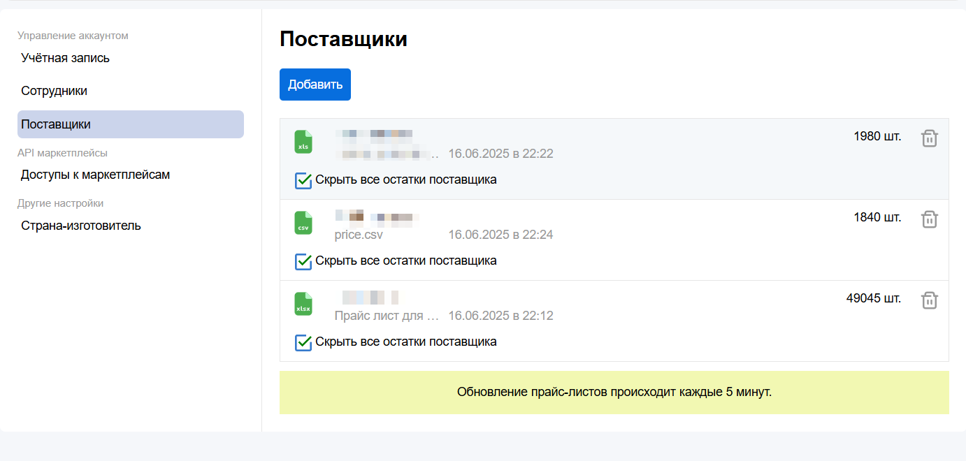966x461 pixels.
Task: Click the Прайс лист для… file name
Action: coord(387,316)
